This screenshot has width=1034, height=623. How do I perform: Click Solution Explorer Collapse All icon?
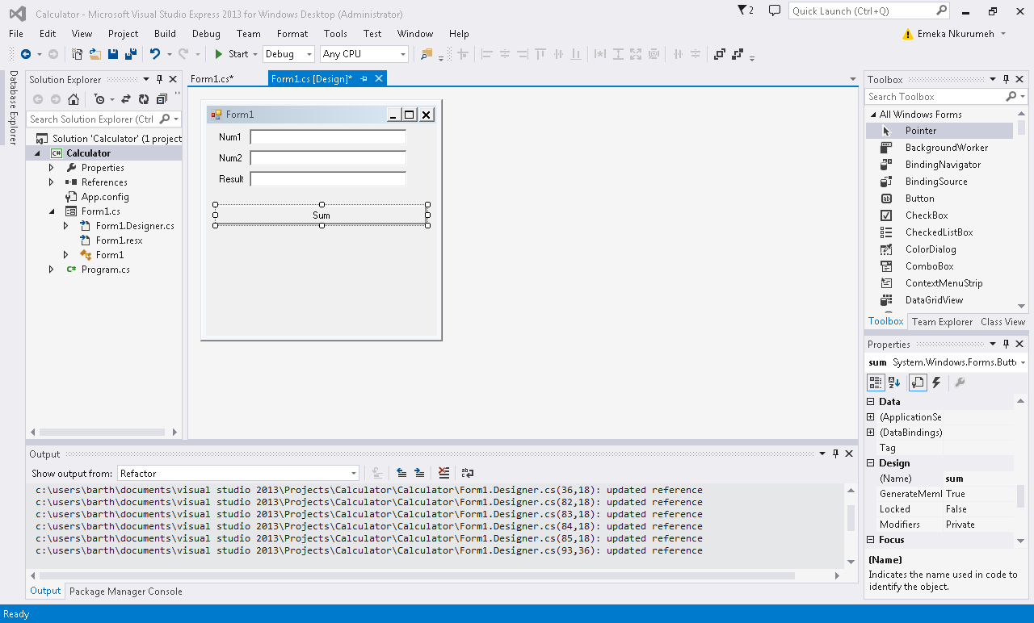click(162, 99)
